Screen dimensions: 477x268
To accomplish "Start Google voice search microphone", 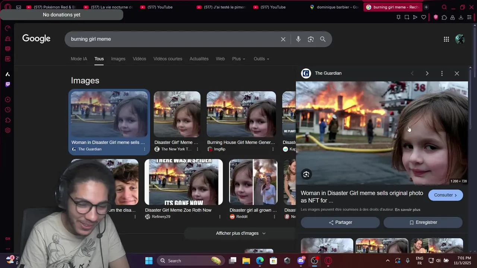I will click(x=298, y=39).
